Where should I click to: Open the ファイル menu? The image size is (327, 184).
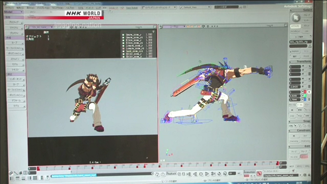click(x=10, y=8)
